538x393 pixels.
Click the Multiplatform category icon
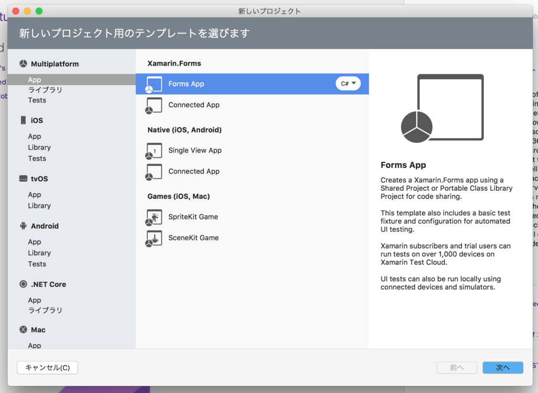pos(23,64)
